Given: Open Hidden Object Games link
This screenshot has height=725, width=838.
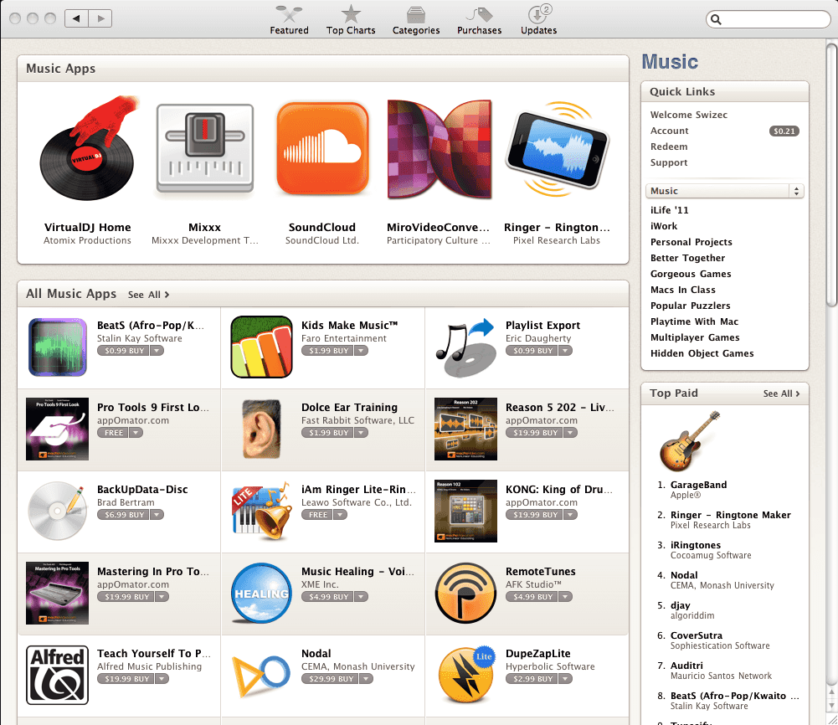Looking at the screenshot, I should click(702, 353).
